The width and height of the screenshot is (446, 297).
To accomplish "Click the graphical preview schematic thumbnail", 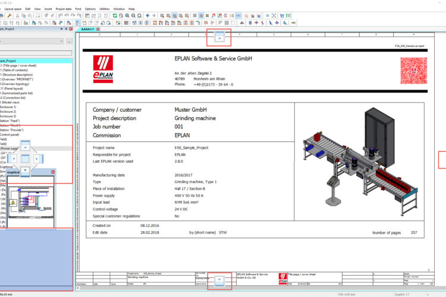I will pos(31,202).
